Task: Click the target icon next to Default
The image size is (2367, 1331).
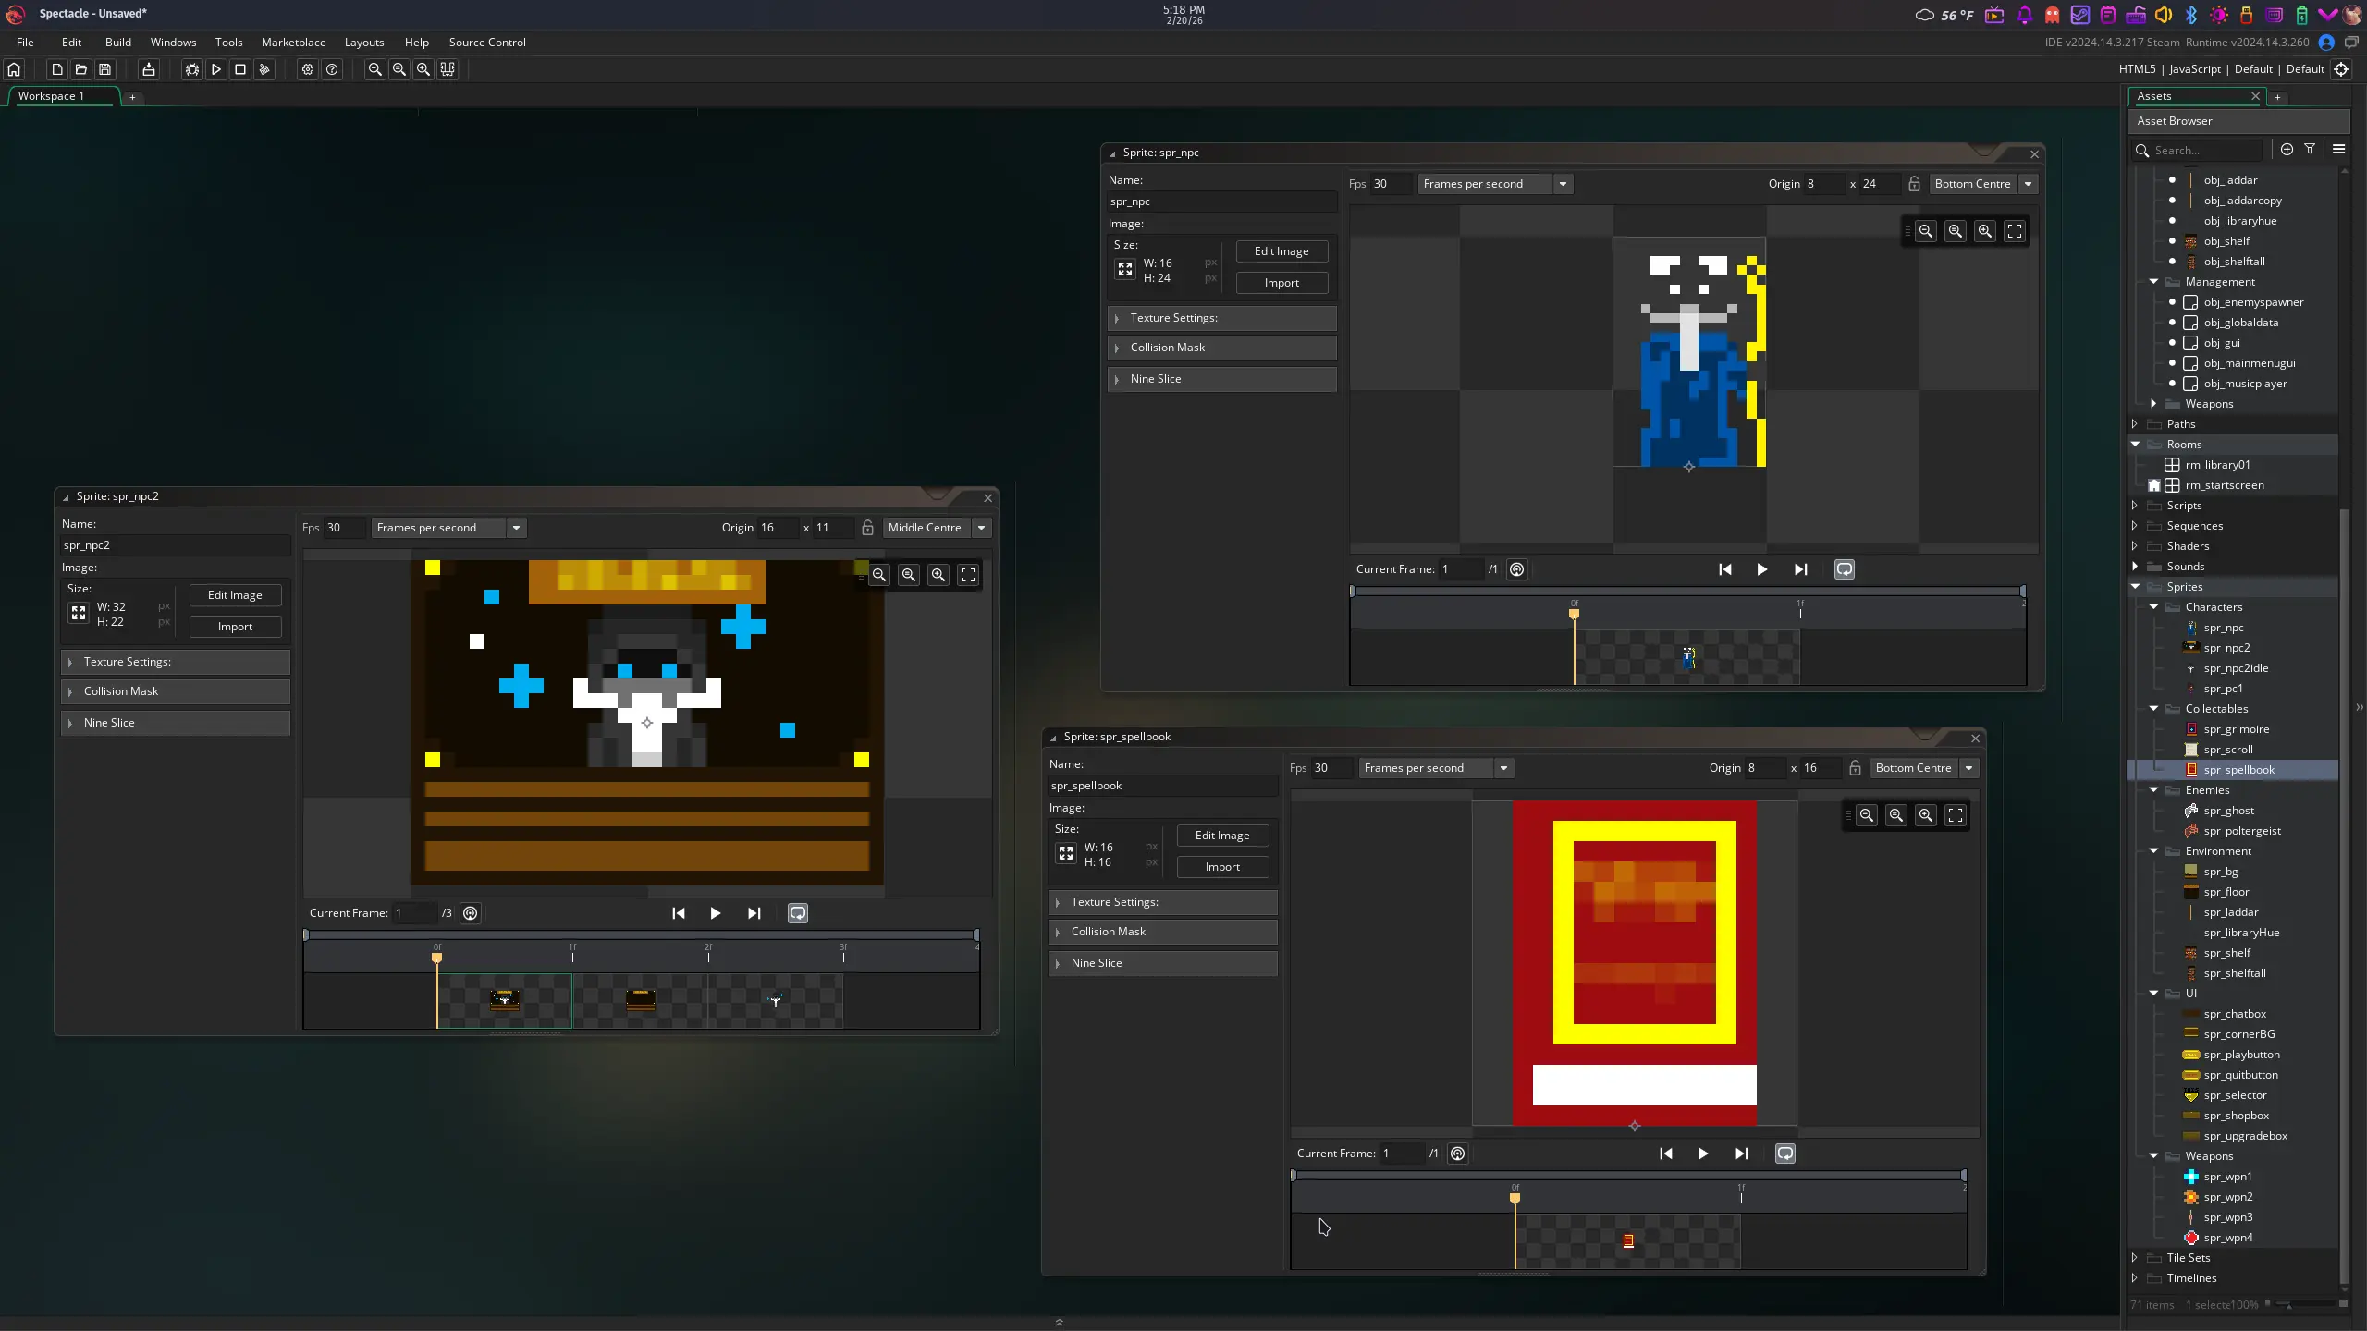Action: pos(2341,69)
